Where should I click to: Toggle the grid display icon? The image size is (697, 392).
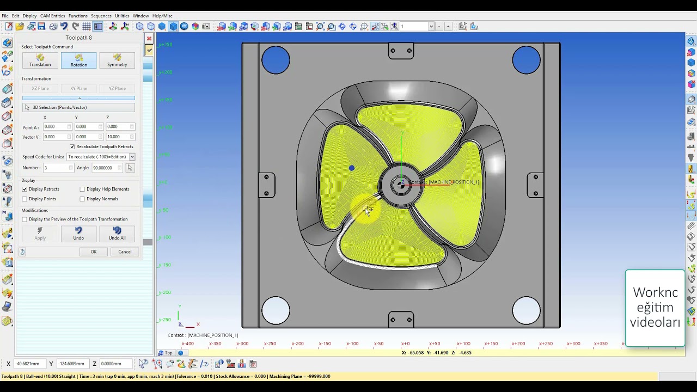coord(87,26)
